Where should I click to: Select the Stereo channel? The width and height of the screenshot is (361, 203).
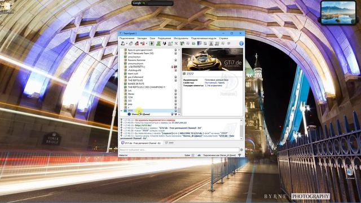click(131, 94)
